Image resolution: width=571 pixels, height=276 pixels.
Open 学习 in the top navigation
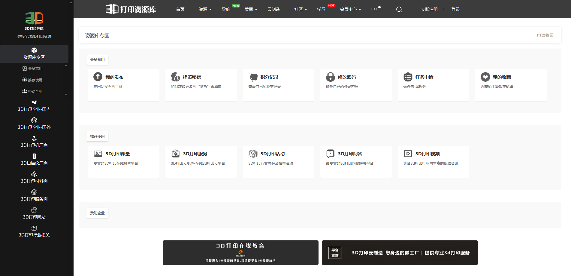321,9
